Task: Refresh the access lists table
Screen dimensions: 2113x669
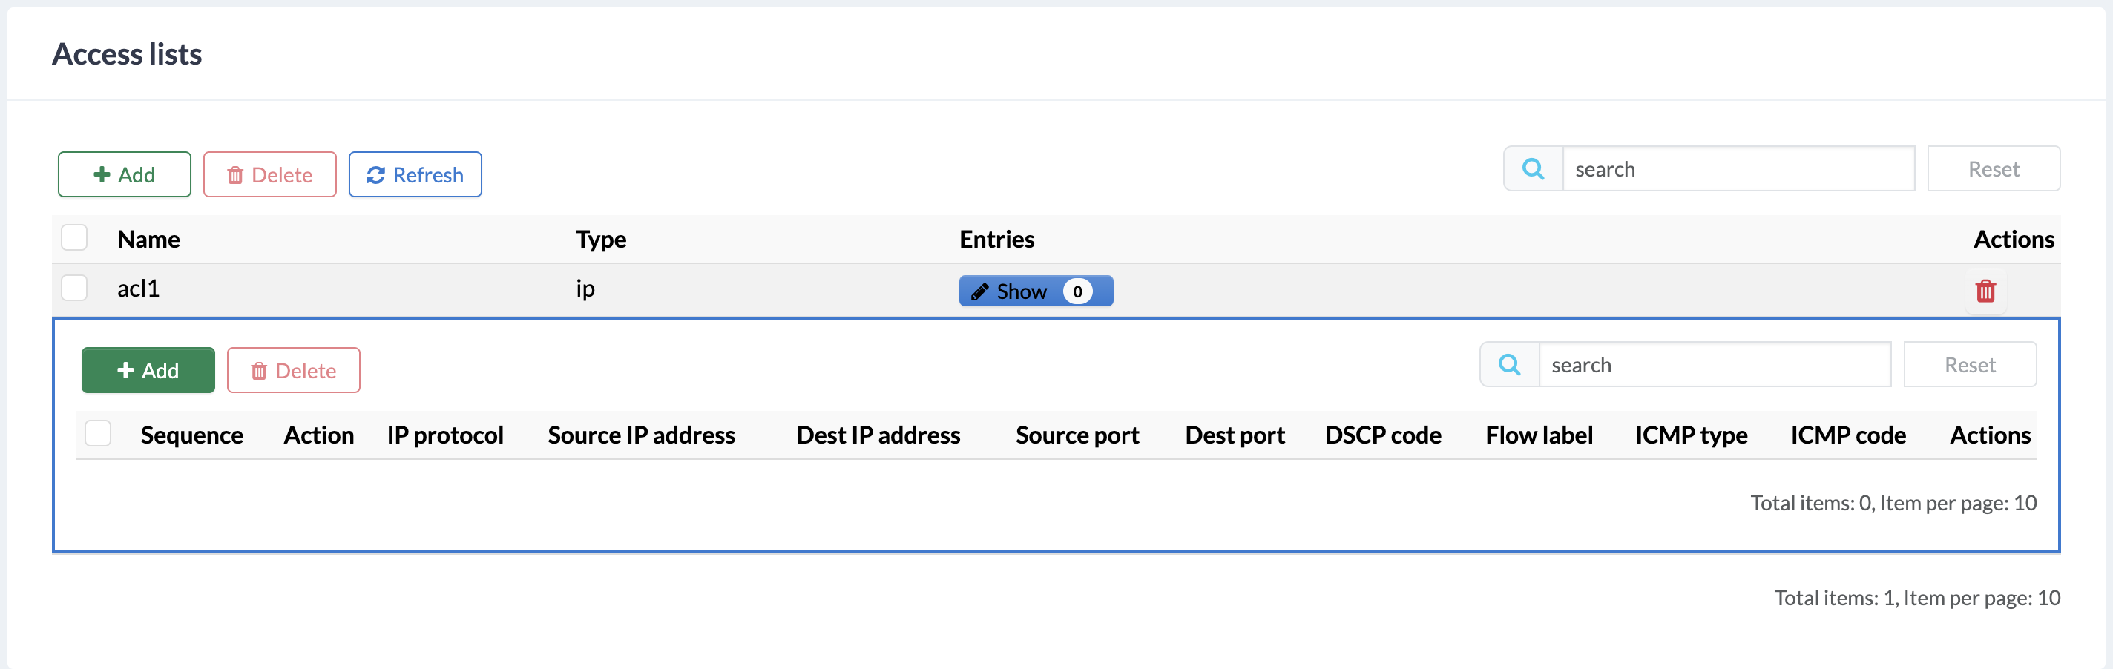Action: [415, 174]
